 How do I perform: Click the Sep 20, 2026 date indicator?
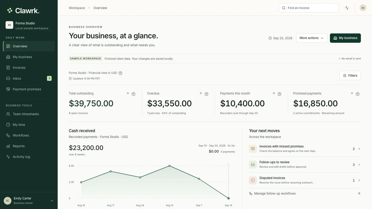click(x=280, y=38)
